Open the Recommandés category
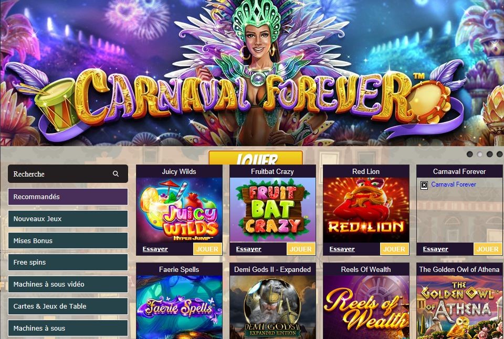This screenshot has width=504, height=339. click(x=68, y=196)
